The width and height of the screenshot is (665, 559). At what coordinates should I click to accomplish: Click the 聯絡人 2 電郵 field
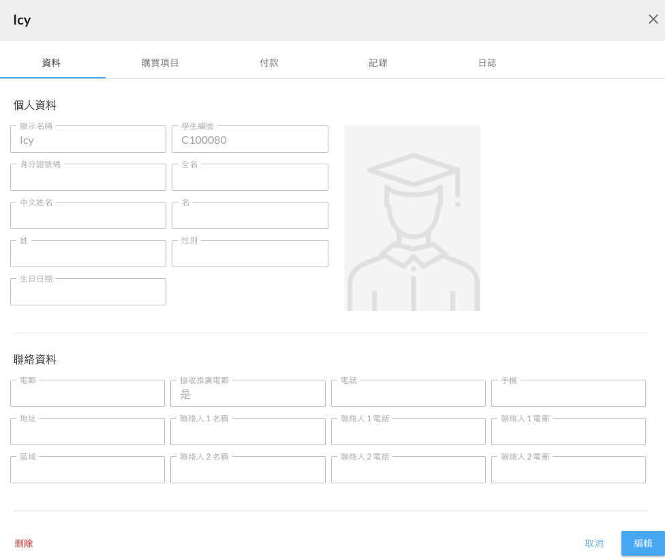568,470
